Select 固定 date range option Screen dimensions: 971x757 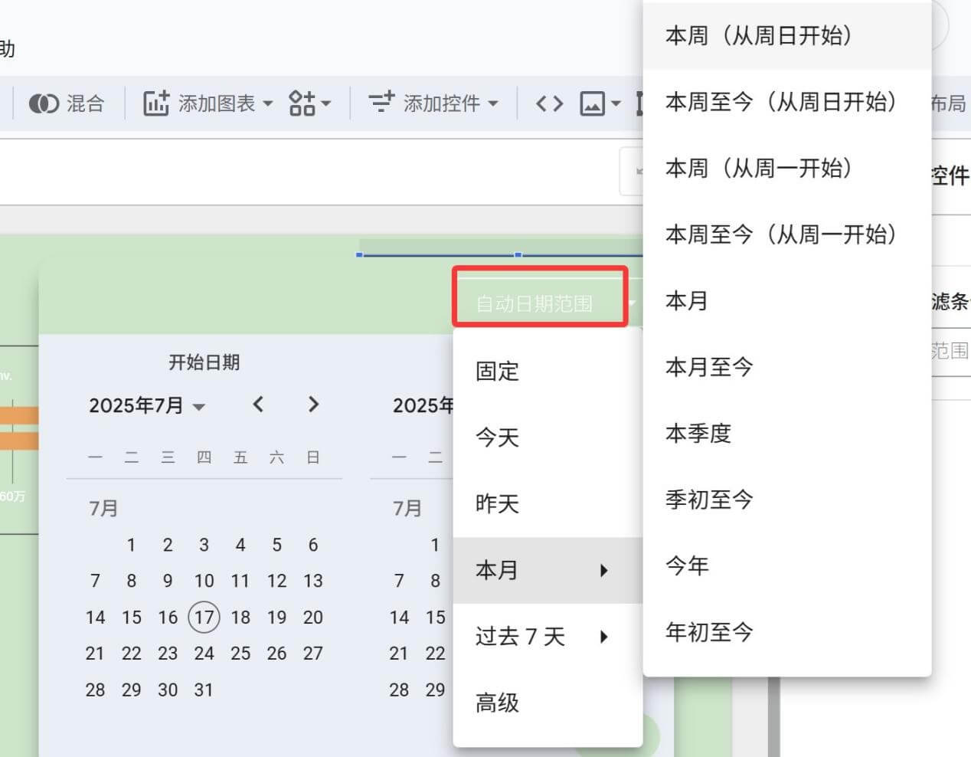pyautogui.click(x=497, y=372)
